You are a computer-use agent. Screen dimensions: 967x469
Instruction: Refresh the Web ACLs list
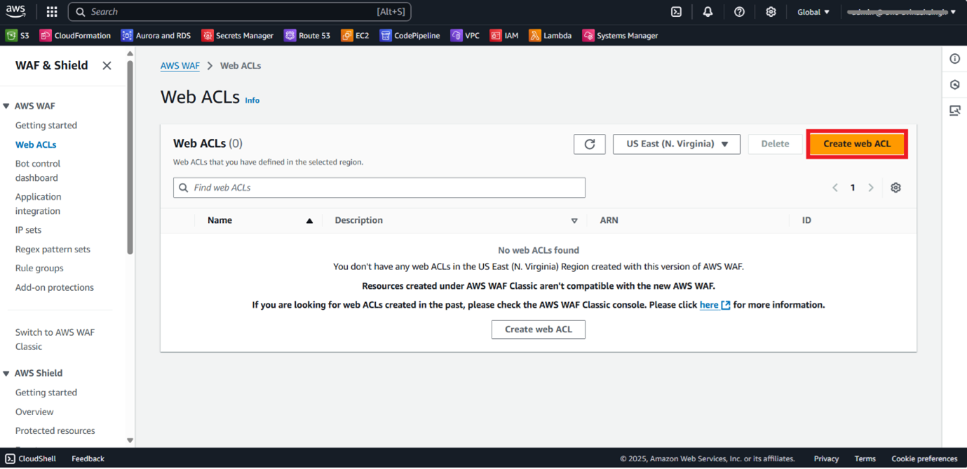click(x=590, y=144)
